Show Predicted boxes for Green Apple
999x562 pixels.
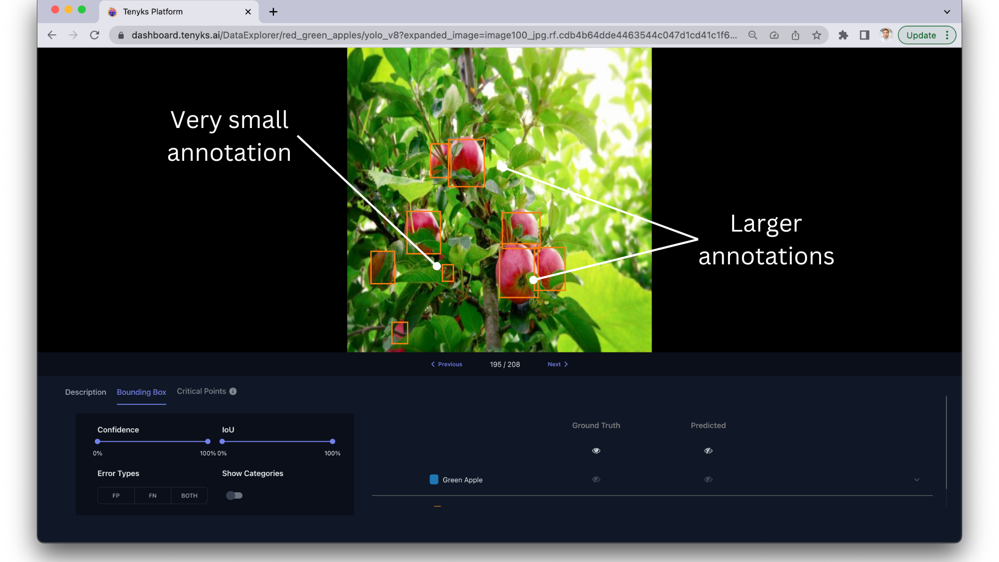(x=708, y=479)
